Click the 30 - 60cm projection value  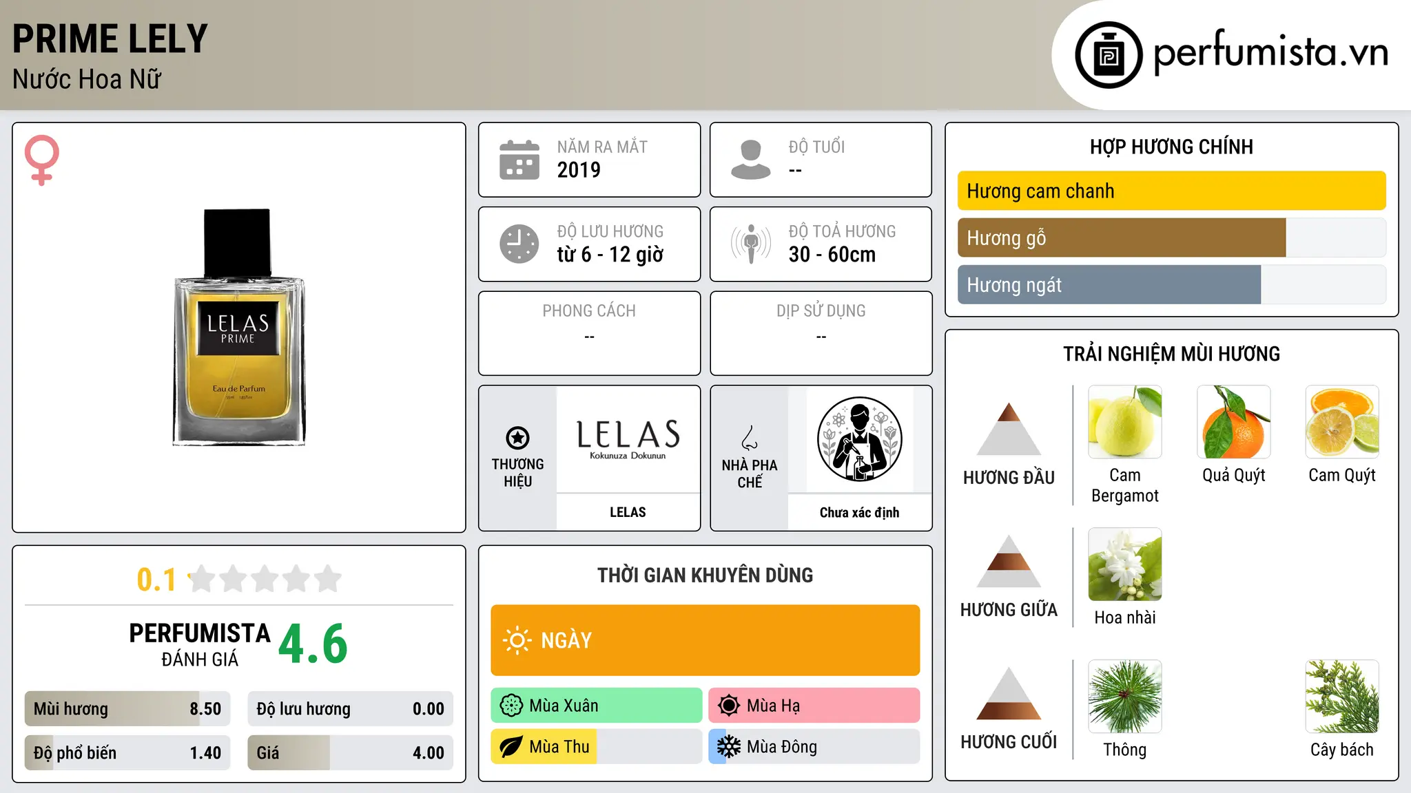[832, 255]
